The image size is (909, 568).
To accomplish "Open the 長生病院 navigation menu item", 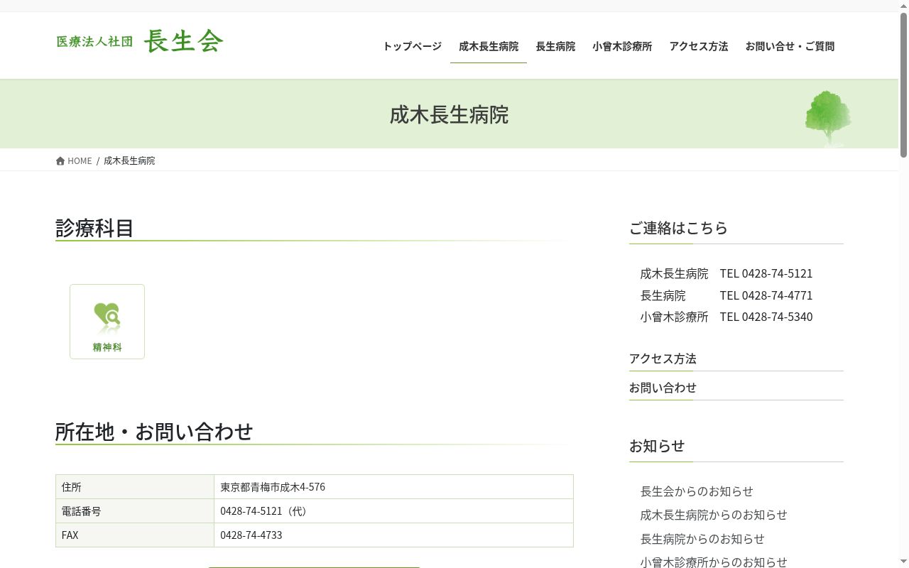I will [555, 46].
